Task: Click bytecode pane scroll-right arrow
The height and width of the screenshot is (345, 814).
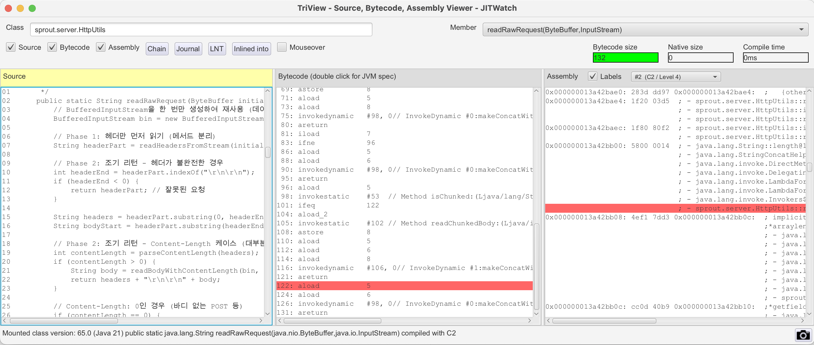Action: 530,321
